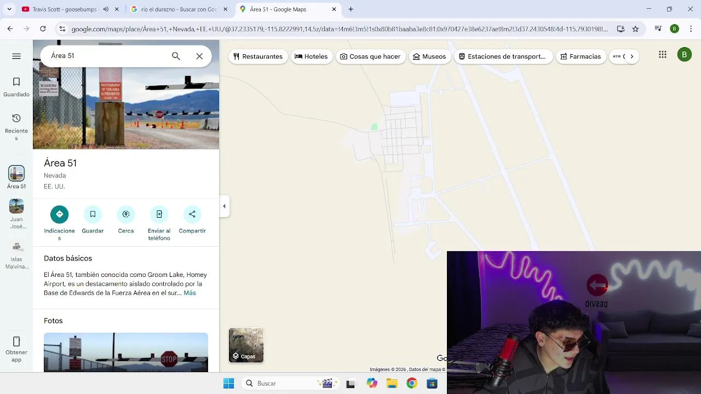
Task: Mute the Travis Scott tab's audio icon
Action: (x=106, y=9)
